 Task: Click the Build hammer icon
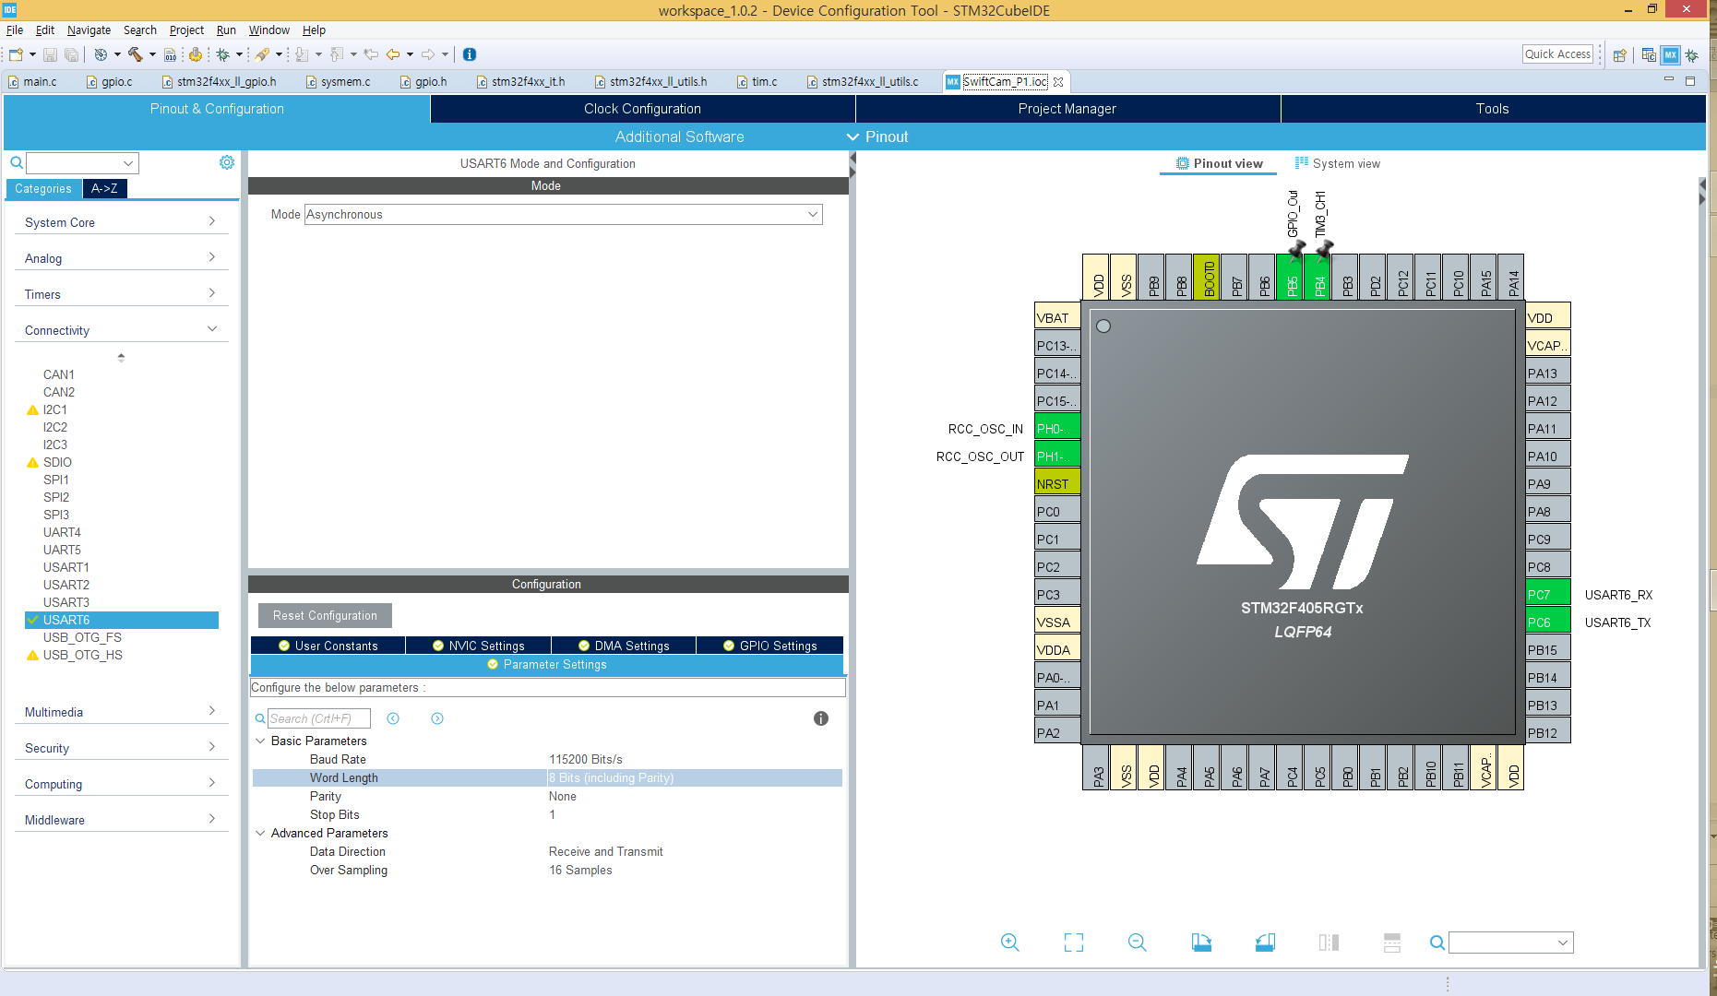[135, 54]
